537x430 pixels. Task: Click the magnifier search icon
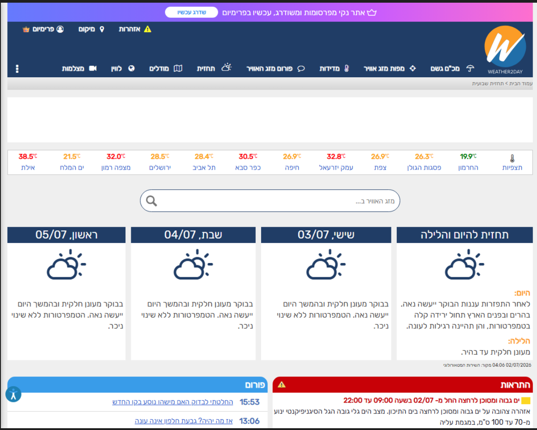152,200
